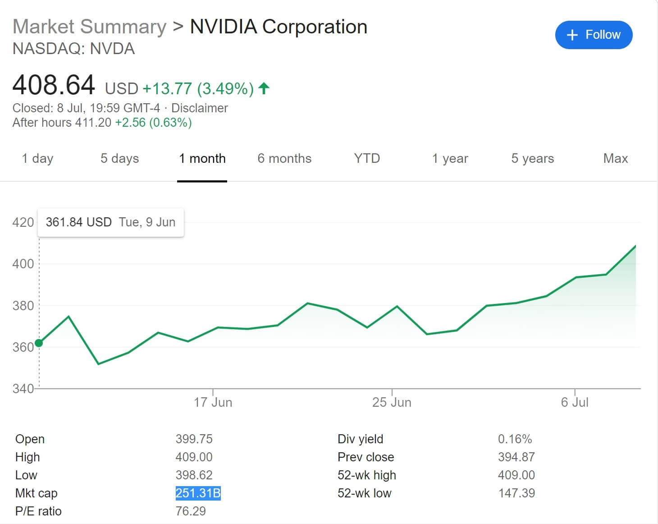
Task: Open the Disclaimer link
Action: [x=199, y=108]
